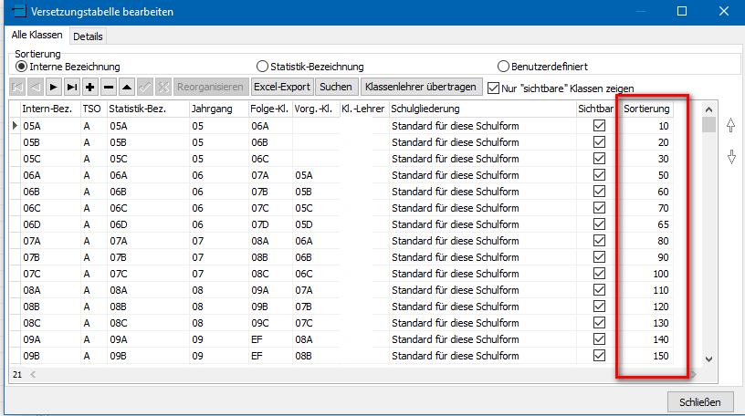The width and height of the screenshot is (745, 416).
Task: Toggle Sichtbar checkbox for class 07B
Action: coord(599,257)
